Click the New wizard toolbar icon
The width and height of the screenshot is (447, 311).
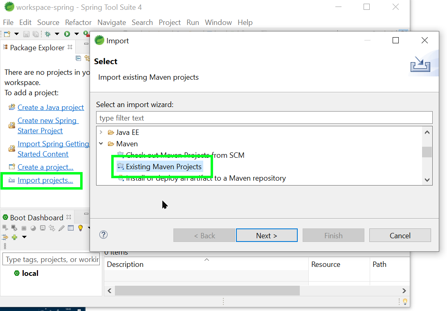[7, 34]
